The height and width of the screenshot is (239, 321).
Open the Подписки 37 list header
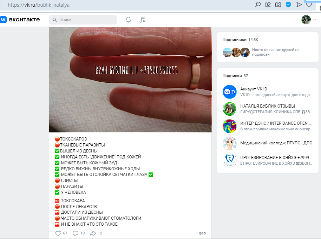(235, 76)
